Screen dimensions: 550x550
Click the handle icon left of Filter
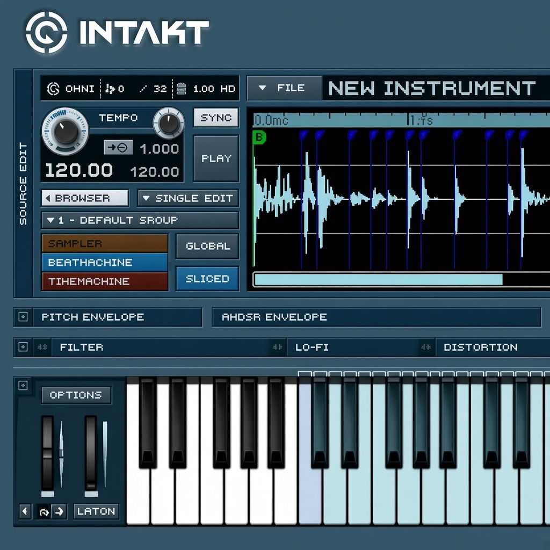[42, 348]
